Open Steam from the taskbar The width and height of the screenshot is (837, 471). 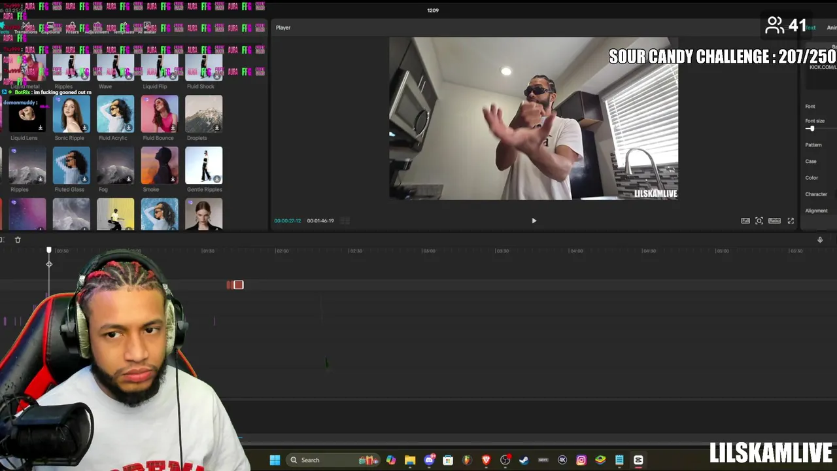pyautogui.click(x=524, y=461)
